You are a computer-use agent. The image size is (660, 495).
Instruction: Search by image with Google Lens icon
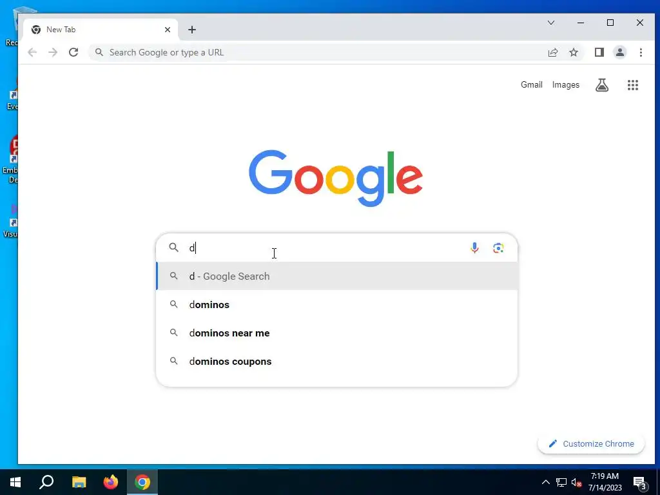498,248
